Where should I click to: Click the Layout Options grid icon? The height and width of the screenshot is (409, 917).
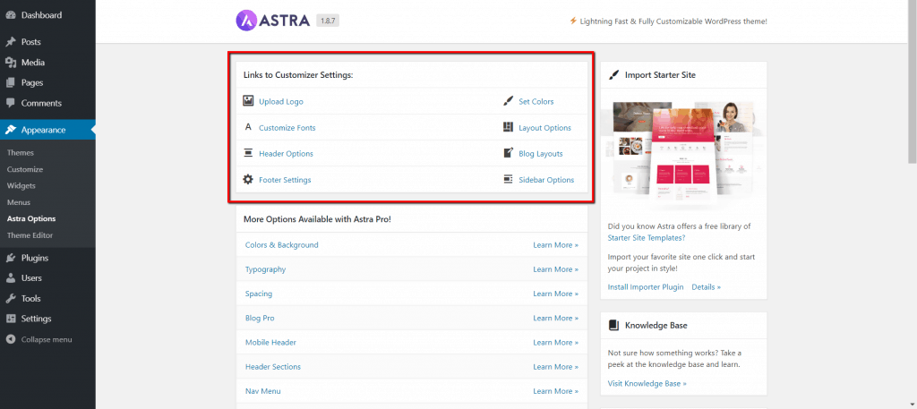(x=508, y=127)
